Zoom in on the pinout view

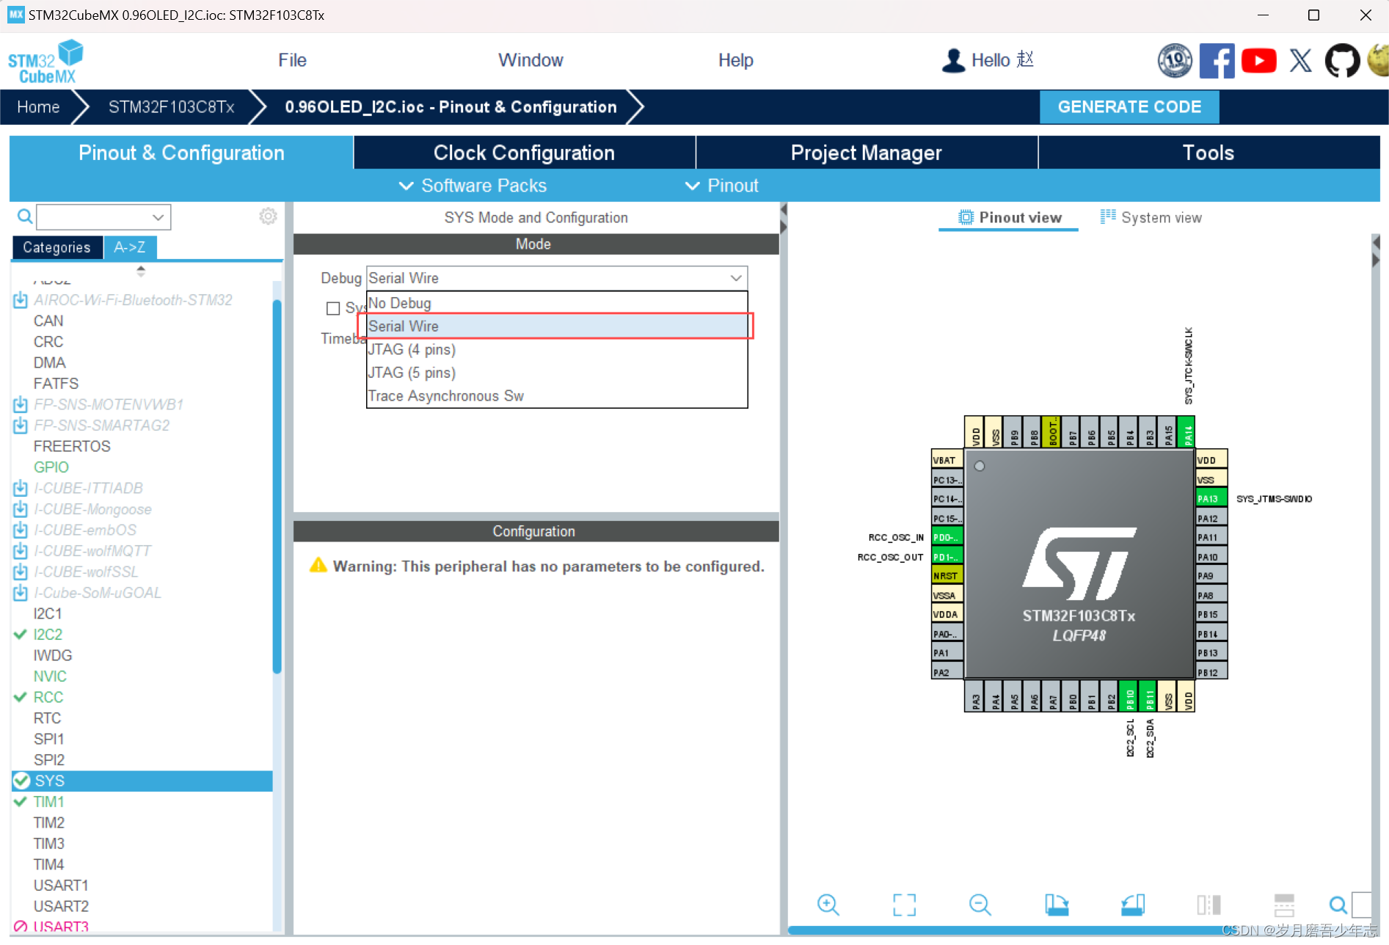pos(828,905)
